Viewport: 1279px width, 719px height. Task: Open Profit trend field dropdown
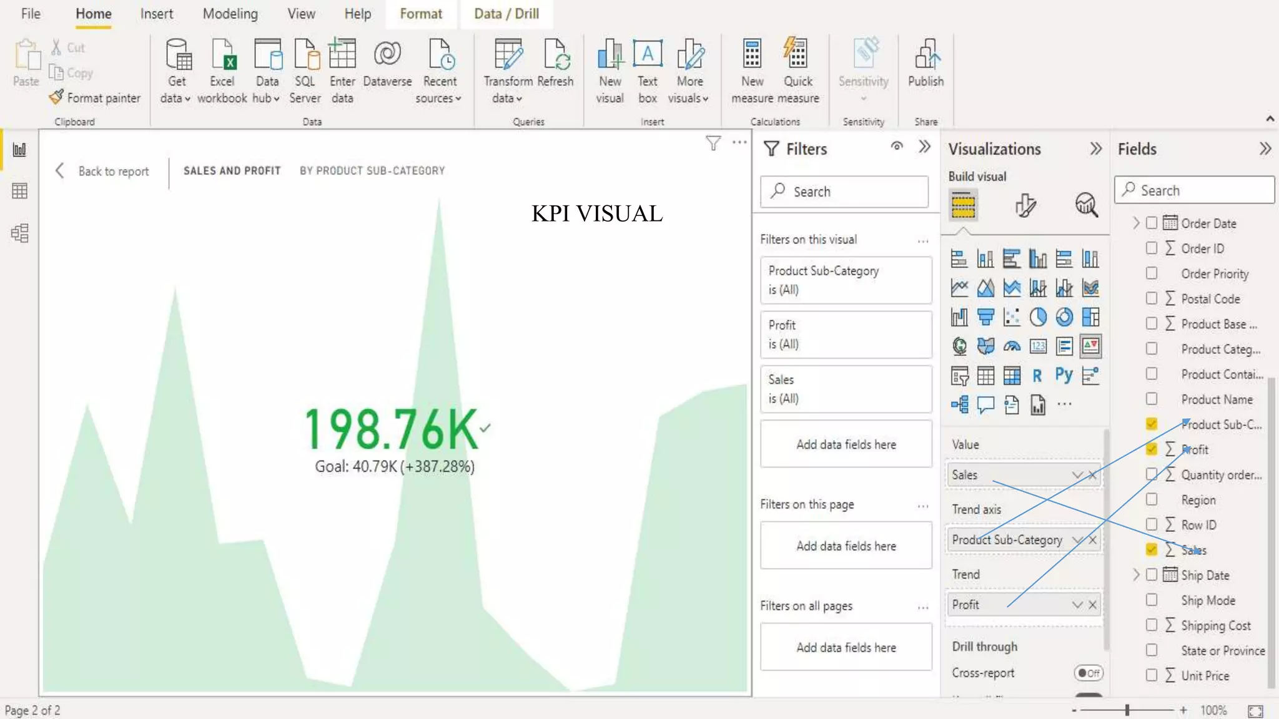(1077, 605)
